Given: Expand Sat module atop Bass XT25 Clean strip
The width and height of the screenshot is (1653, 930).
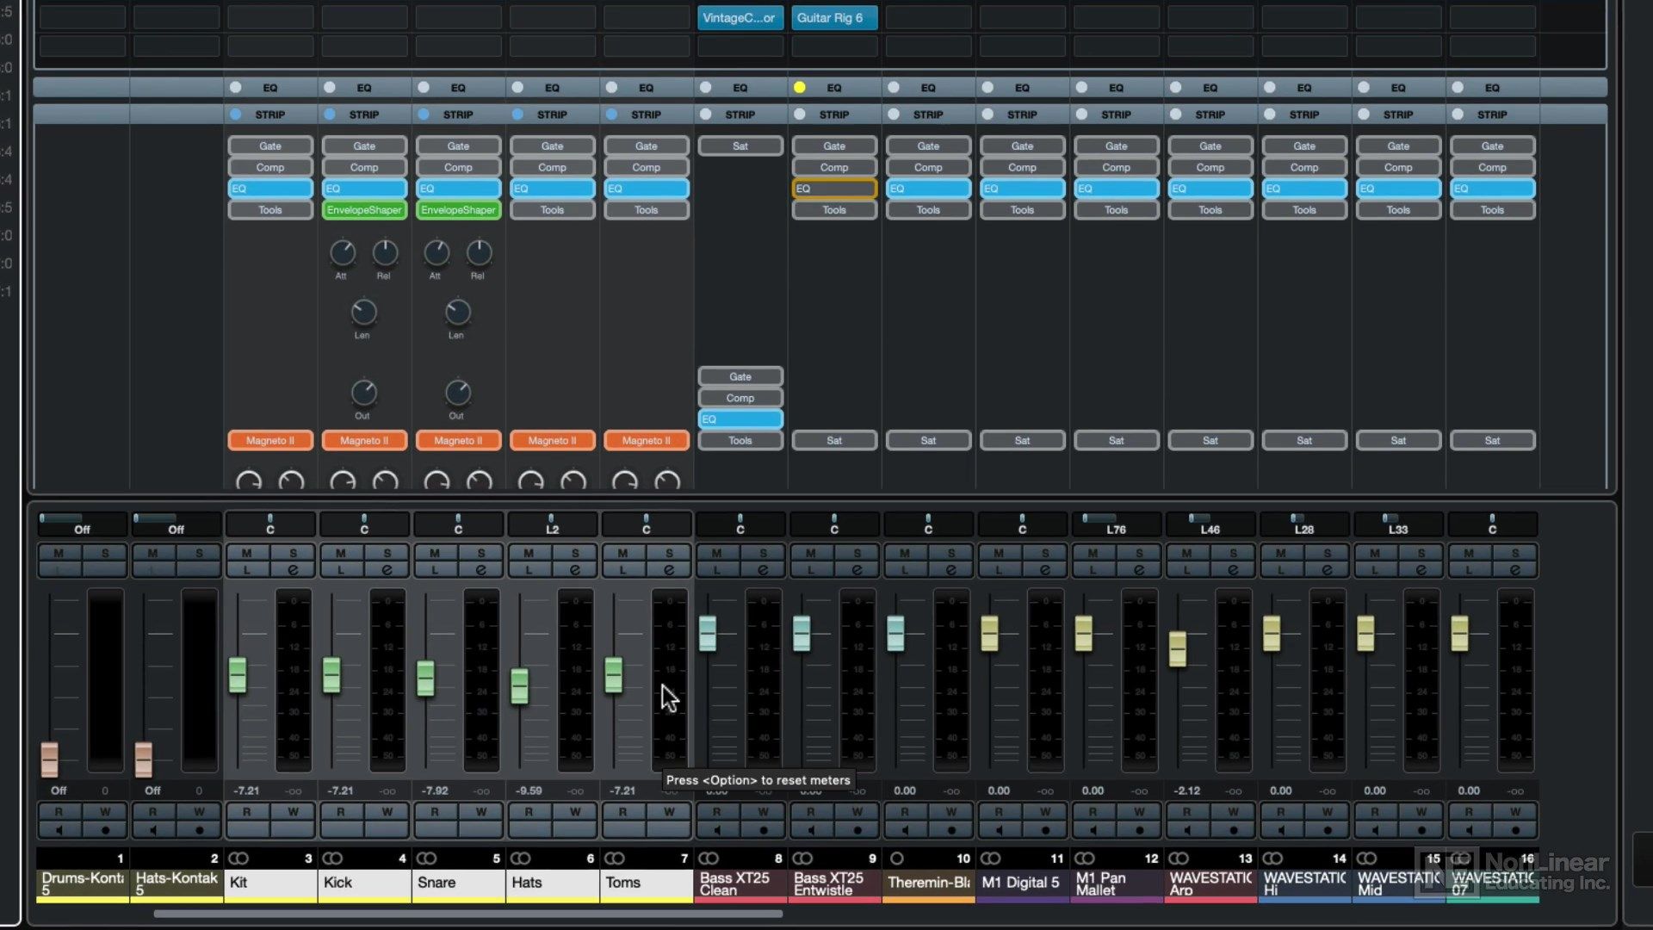Looking at the screenshot, I should [740, 146].
